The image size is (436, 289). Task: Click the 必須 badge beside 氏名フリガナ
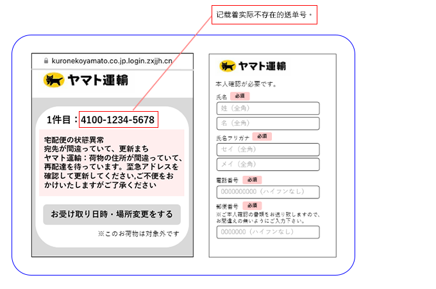[x=262, y=136]
